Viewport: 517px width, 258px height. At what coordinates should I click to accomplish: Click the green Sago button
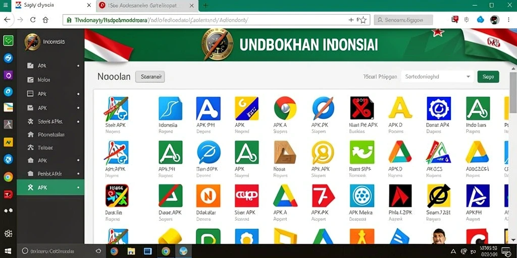point(488,77)
